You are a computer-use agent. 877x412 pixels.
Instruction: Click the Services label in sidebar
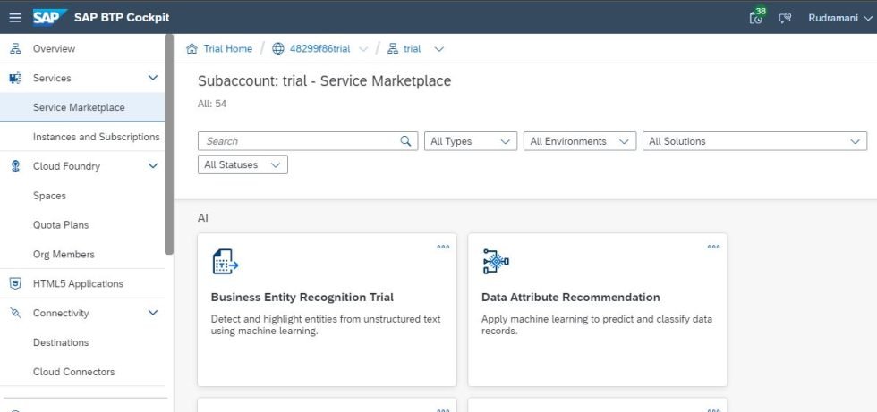52,78
